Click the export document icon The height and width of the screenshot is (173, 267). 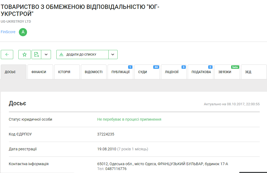[36, 55]
